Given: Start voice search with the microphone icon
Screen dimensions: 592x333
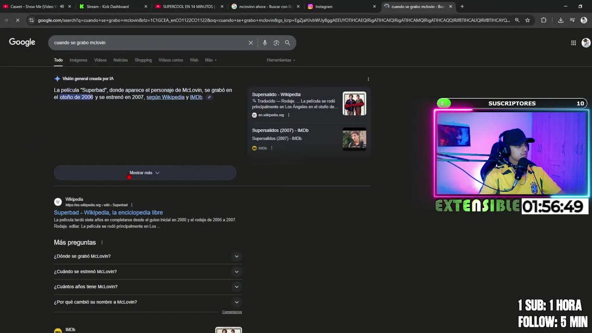Looking at the screenshot, I should (x=265, y=43).
